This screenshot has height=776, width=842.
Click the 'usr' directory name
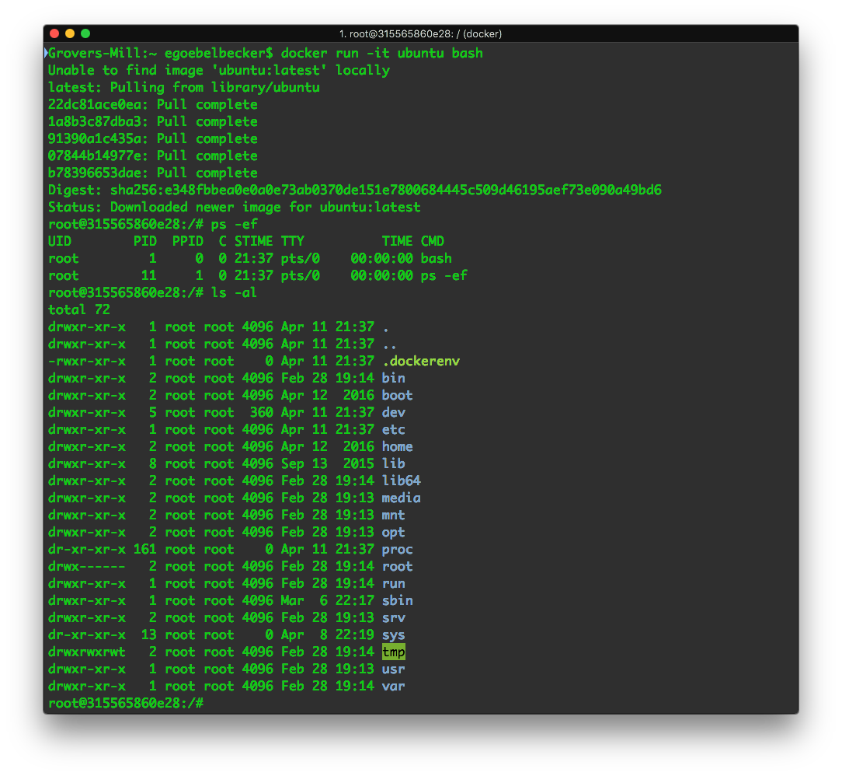[x=394, y=669]
